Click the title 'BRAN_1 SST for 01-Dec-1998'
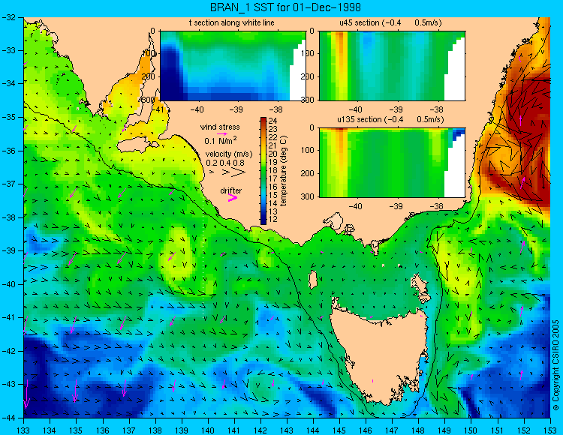 pos(285,7)
